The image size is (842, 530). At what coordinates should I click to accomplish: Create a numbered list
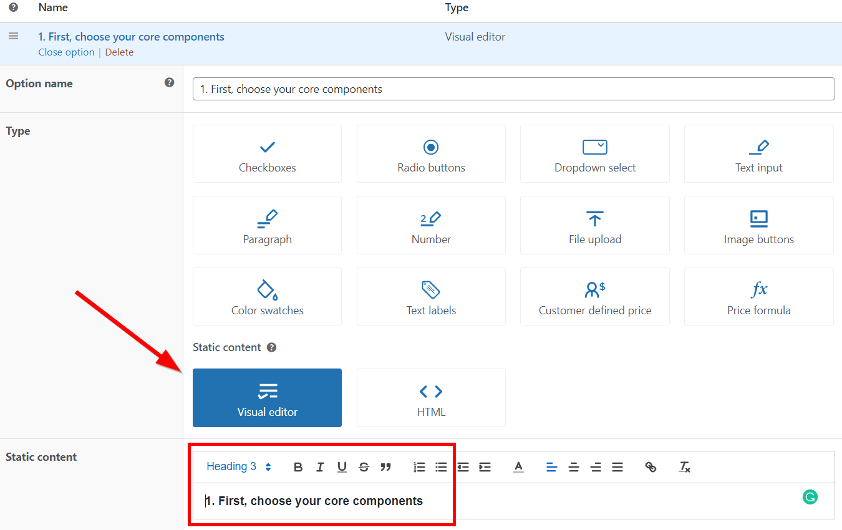click(419, 467)
